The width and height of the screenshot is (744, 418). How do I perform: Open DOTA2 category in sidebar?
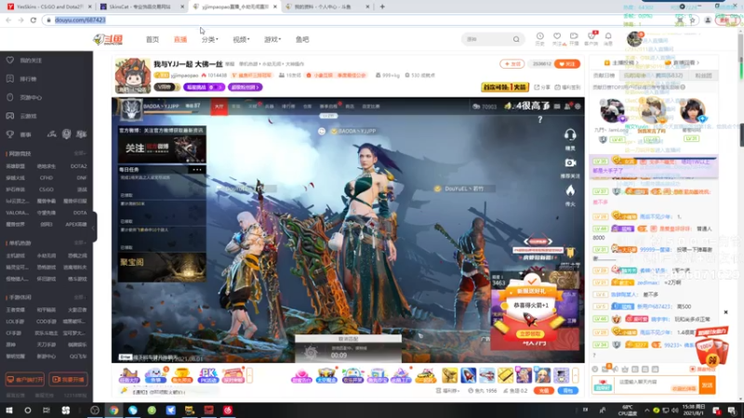(78, 166)
